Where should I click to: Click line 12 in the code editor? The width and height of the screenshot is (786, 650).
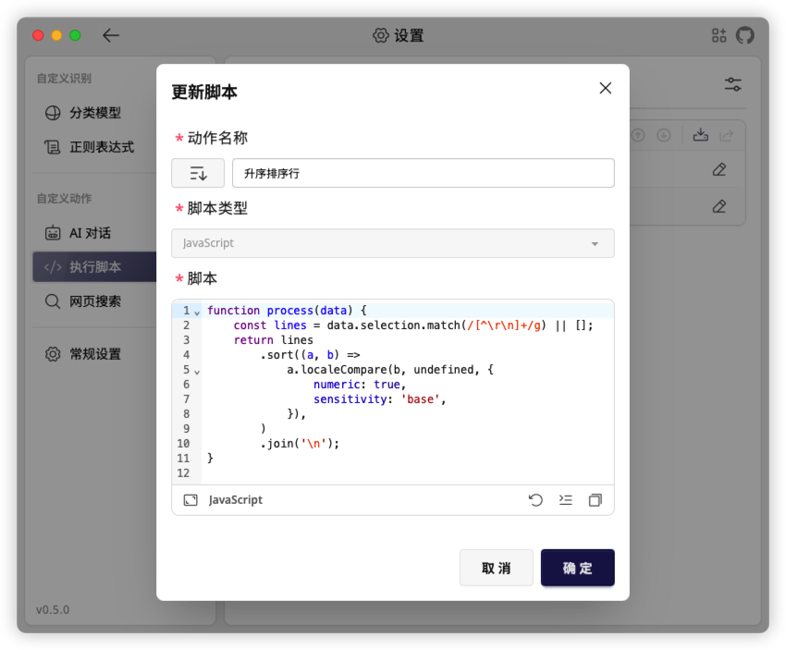(408, 473)
